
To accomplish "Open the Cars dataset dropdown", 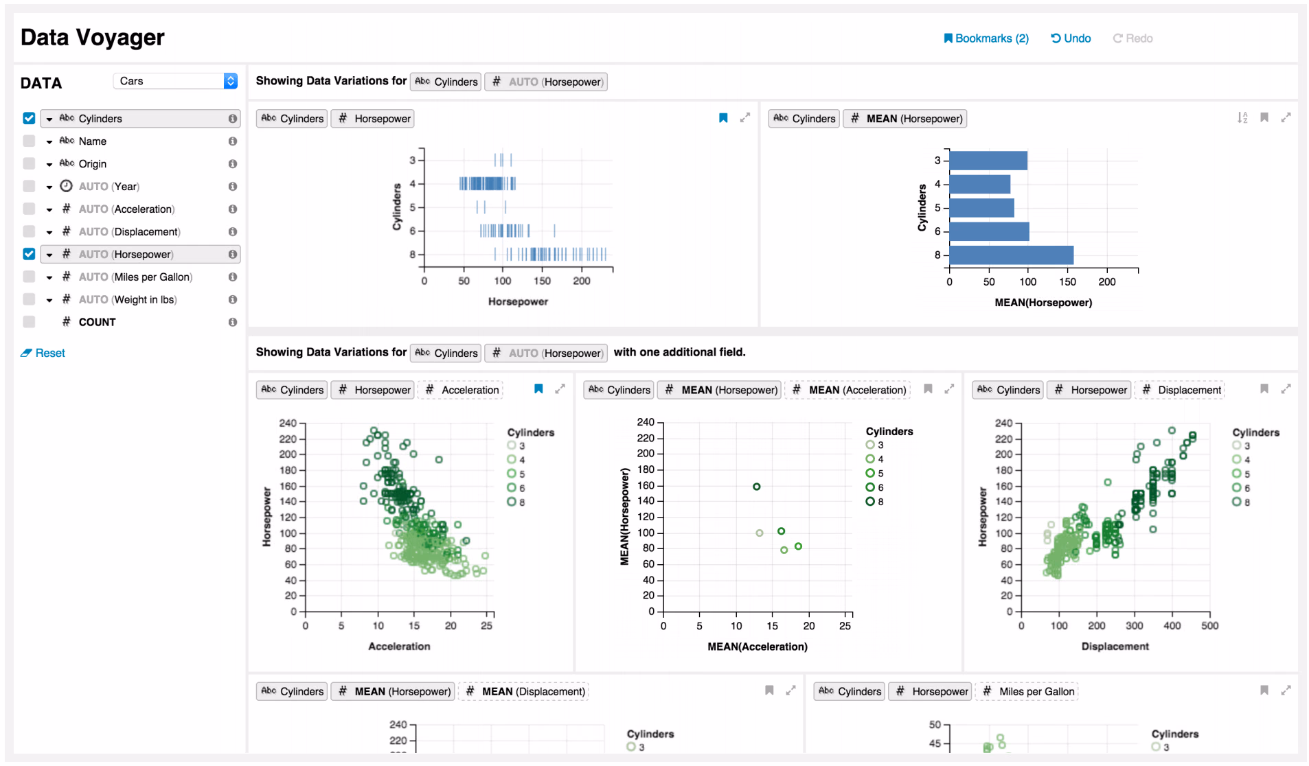I will click(175, 81).
